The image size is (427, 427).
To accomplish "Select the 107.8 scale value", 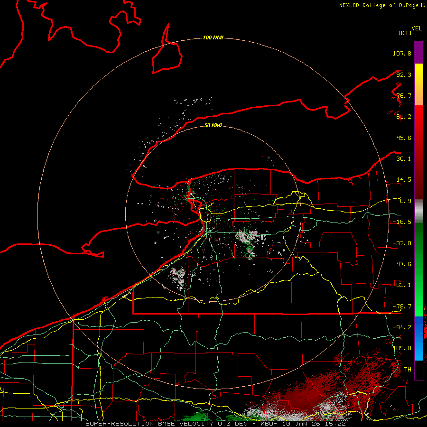I will [x=402, y=53].
